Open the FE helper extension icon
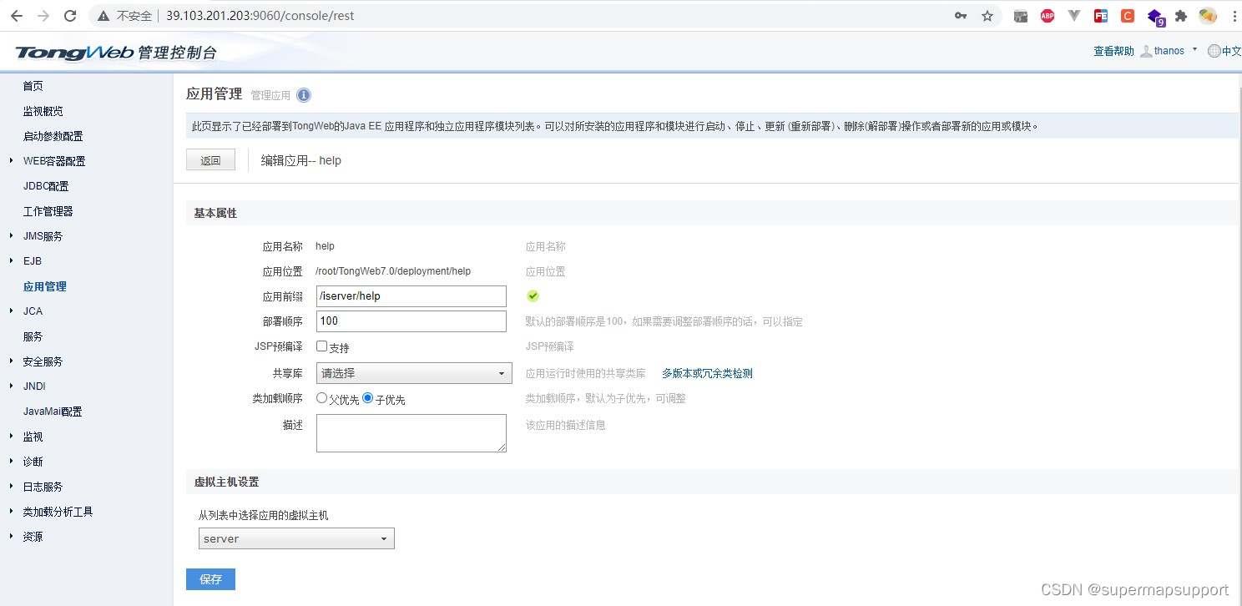The image size is (1242, 606). coord(1101,16)
